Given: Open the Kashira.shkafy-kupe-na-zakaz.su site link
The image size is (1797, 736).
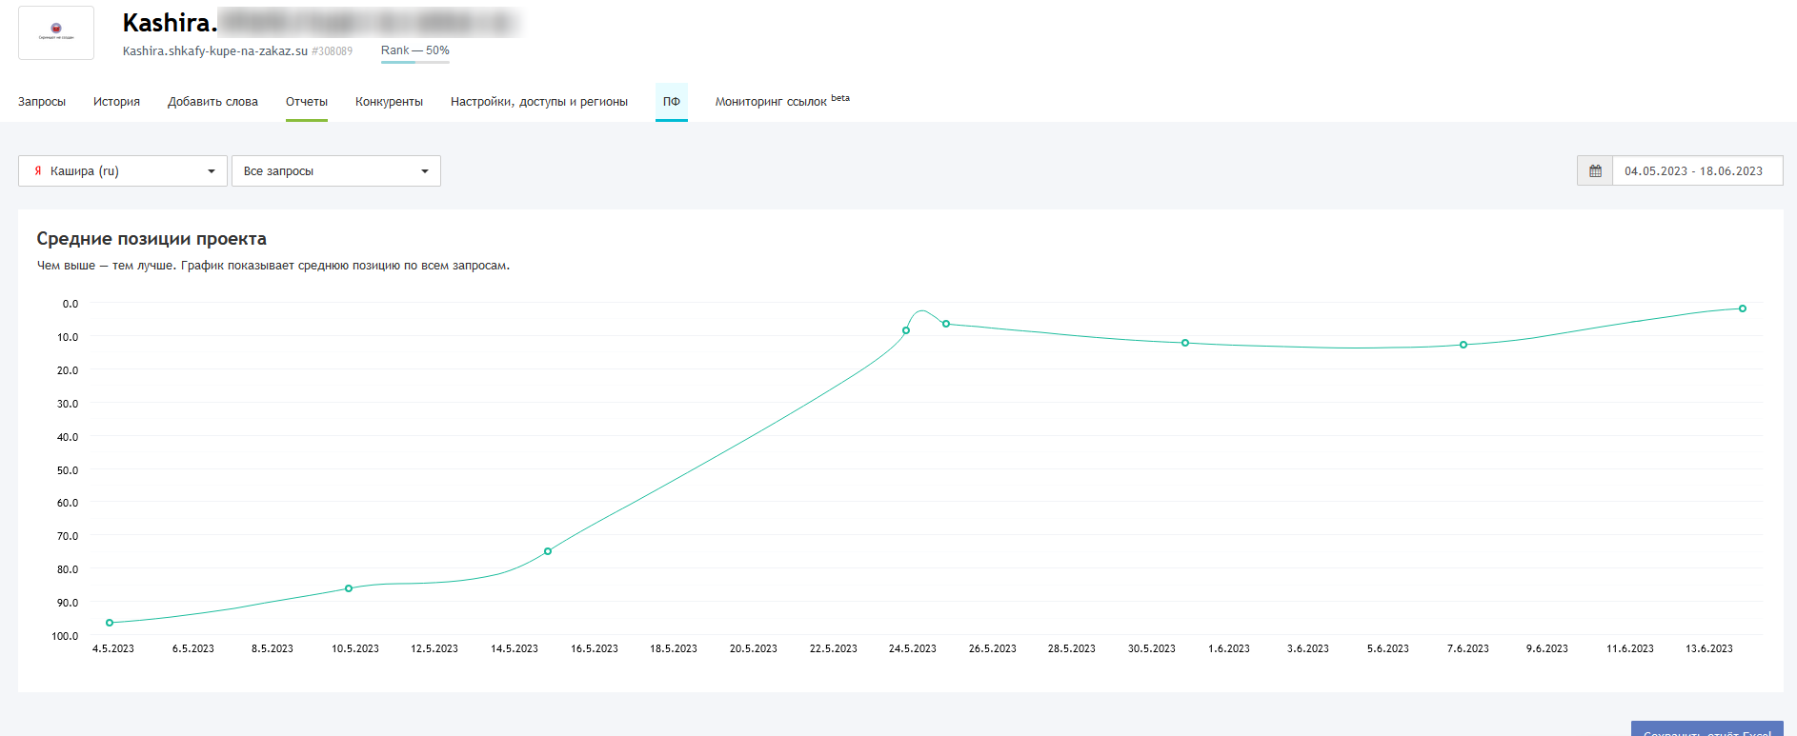Looking at the screenshot, I should 215,51.
